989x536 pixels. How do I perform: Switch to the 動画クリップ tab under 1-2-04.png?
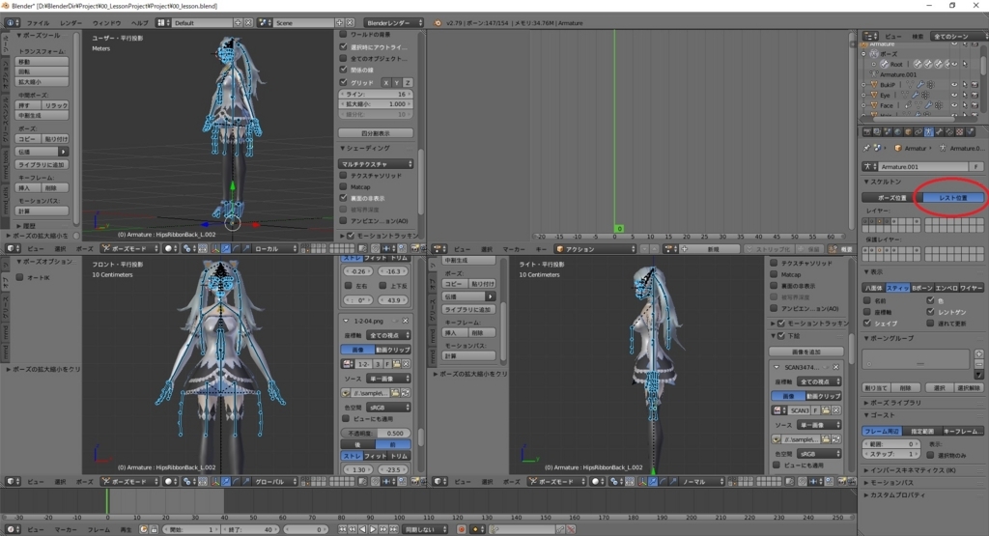pyautogui.click(x=393, y=350)
